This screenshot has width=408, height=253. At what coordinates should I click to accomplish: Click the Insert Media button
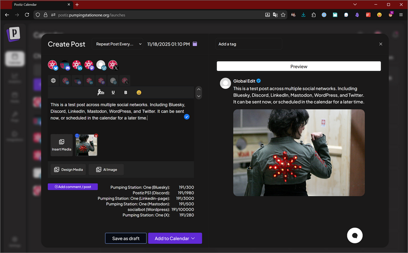(x=61, y=145)
